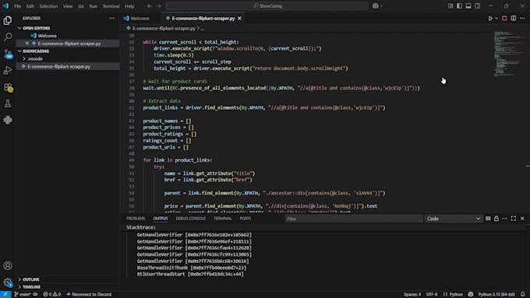The width and height of the screenshot is (530, 298).
Task: Open the View menu
Action: [x=68, y=6]
